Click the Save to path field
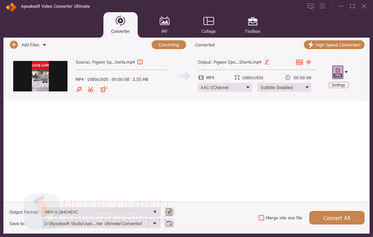Screen dimensions: 373x237 96,224
